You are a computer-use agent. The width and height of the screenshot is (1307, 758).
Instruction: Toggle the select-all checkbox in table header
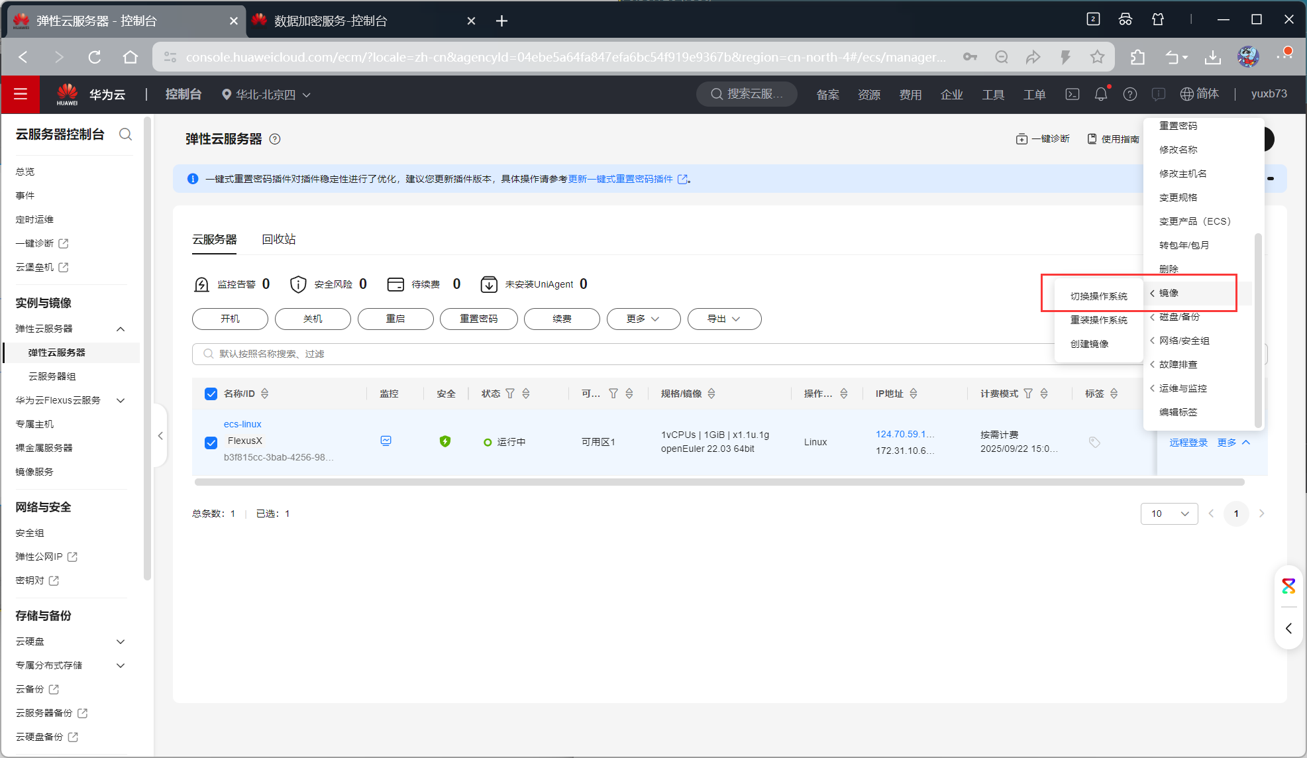tap(211, 394)
